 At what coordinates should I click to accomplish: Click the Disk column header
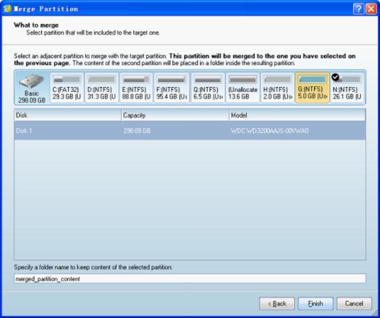(67, 115)
